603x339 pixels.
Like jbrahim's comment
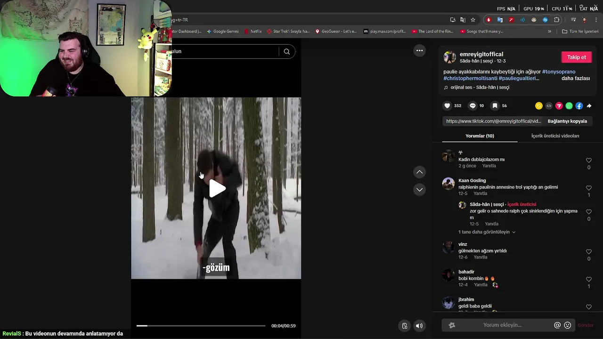[588, 307]
